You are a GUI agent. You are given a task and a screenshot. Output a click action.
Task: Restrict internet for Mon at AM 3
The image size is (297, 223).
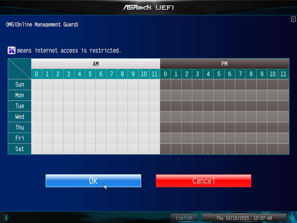tap(69, 95)
